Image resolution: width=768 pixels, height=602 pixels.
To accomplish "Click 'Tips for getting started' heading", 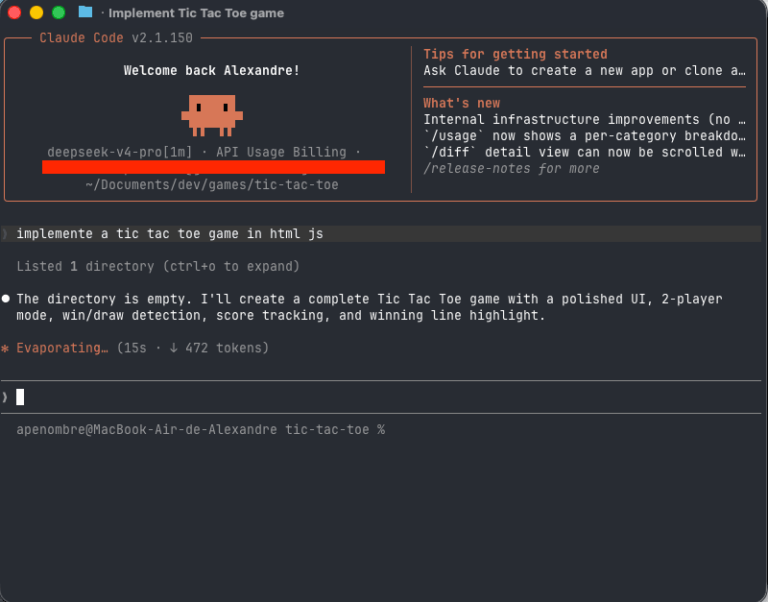I will pos(516,54).
